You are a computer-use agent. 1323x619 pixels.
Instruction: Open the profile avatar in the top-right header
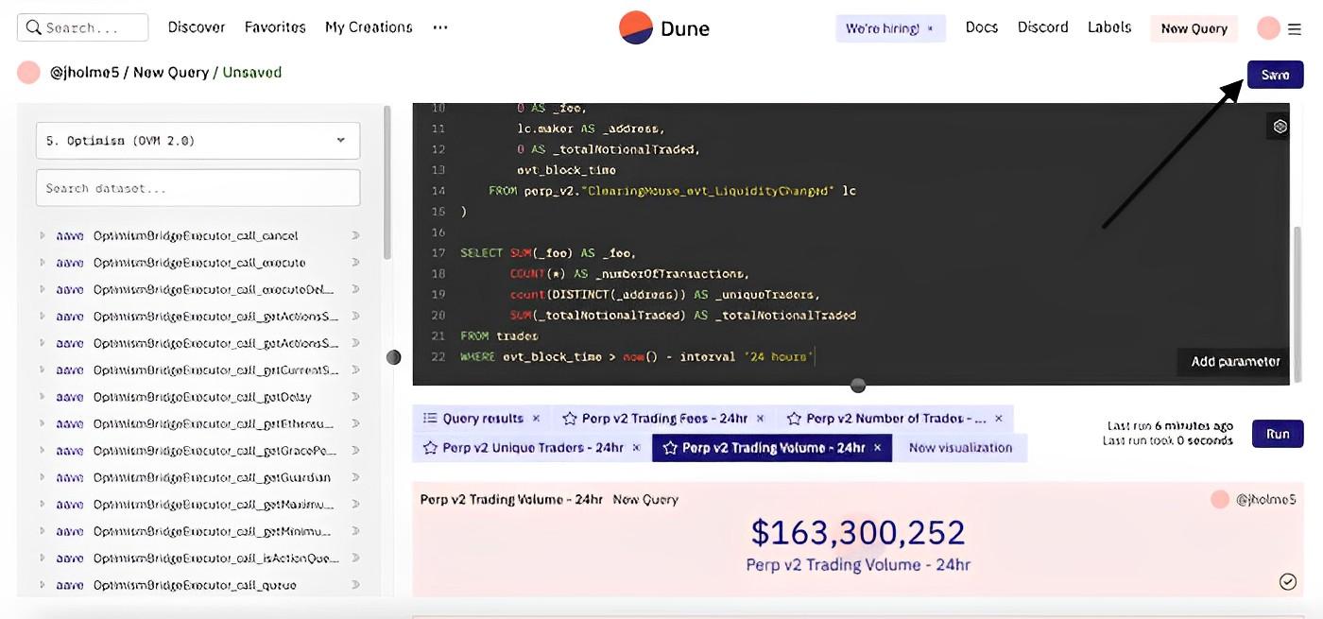(x=1268, y=28)
